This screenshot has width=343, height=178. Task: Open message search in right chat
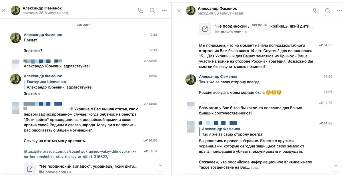[328, 11]
